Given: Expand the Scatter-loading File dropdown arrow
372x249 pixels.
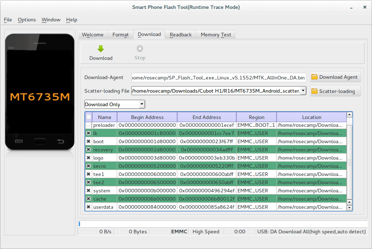Looking at the screenshot, I should 303,91.
